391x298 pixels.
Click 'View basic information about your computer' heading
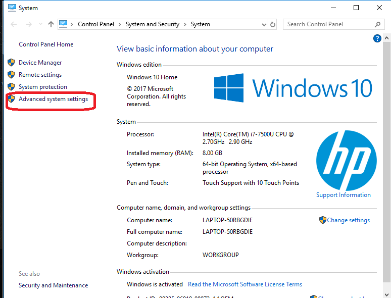click(195, 49)
